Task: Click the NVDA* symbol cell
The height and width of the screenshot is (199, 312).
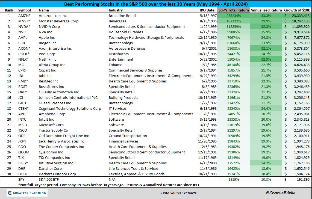Action: [24, 27]
